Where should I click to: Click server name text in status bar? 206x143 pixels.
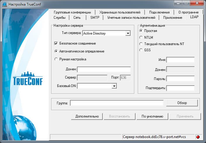point(154,137)
